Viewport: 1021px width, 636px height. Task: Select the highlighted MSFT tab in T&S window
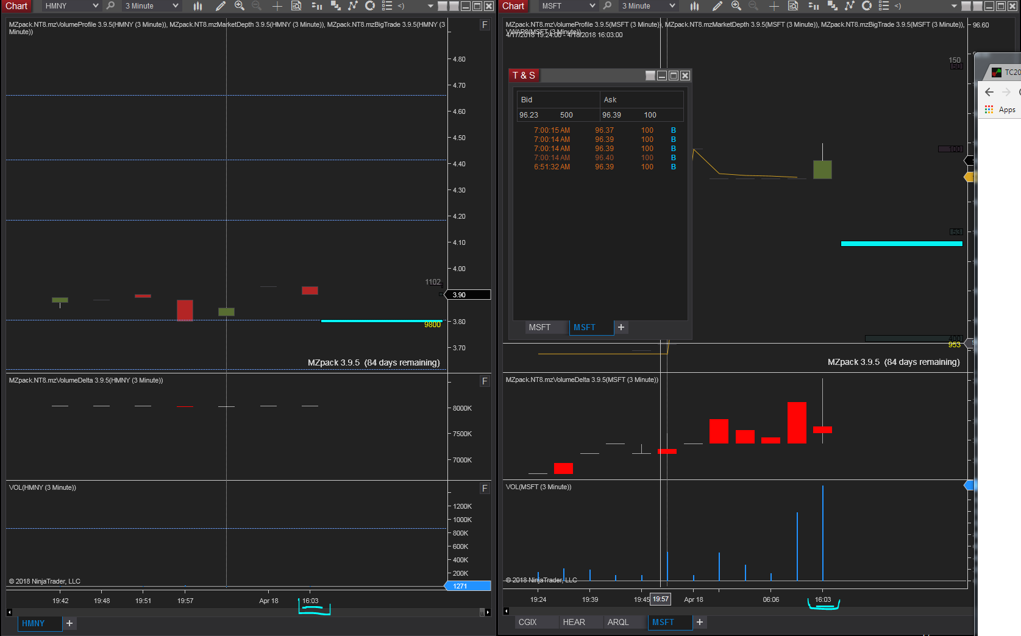591,327
